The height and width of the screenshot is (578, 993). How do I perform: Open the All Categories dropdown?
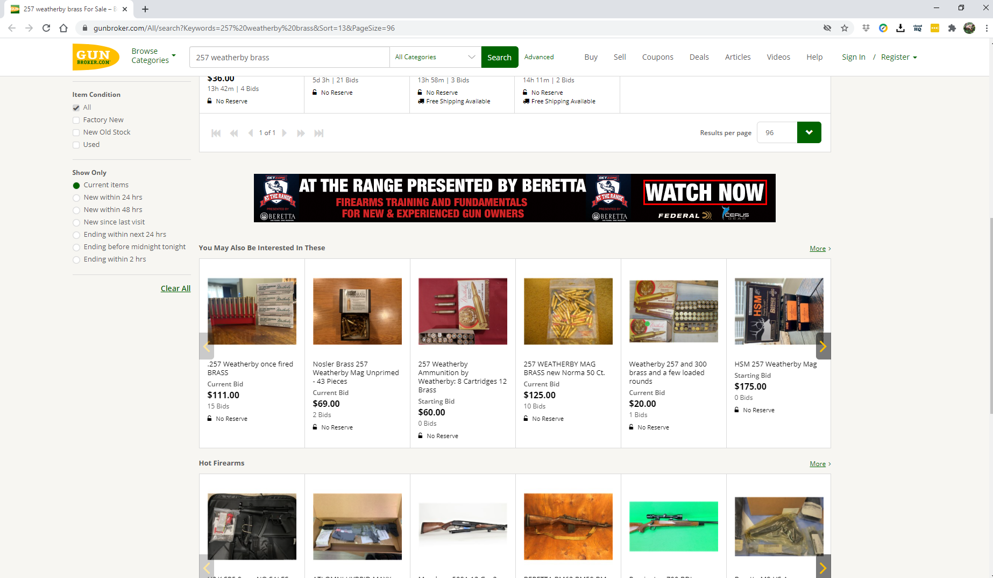point(435,57)
